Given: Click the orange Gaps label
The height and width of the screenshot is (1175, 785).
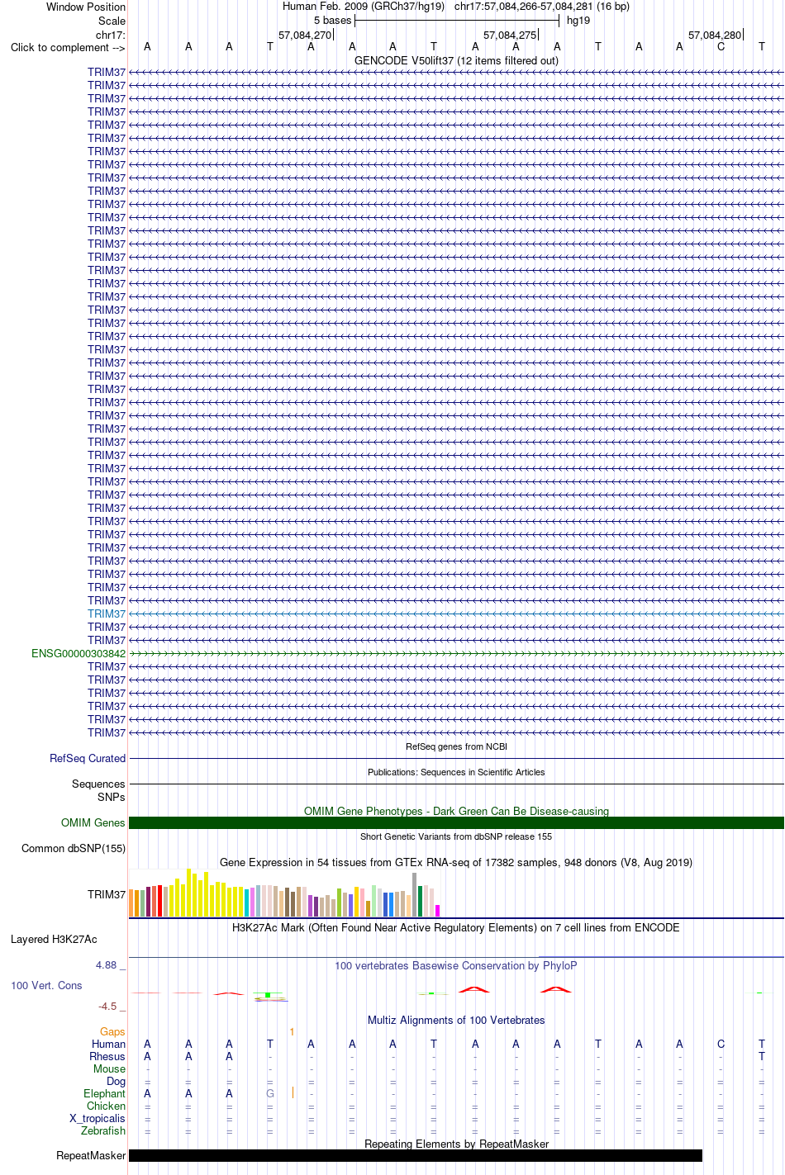Looking at the screenshot, I should point(112,1031).
